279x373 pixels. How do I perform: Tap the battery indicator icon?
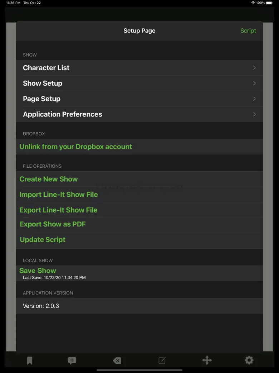pos(269,3)
